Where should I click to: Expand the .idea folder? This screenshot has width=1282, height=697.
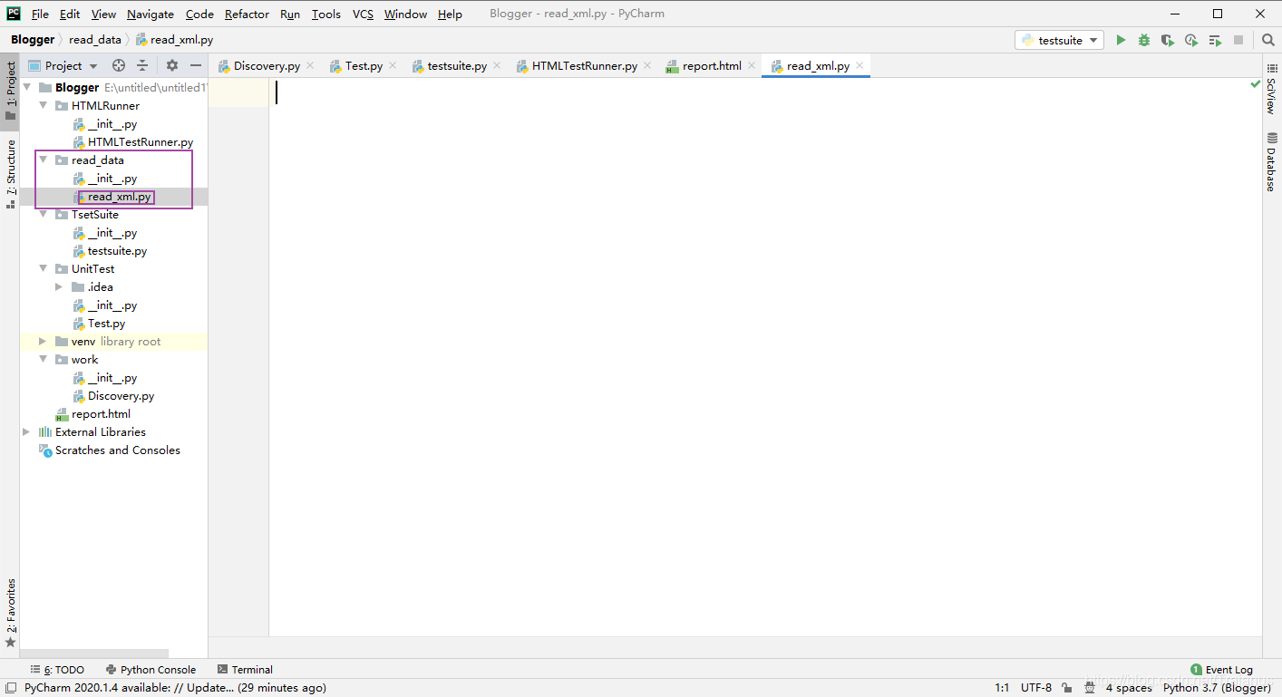(59, 287)
